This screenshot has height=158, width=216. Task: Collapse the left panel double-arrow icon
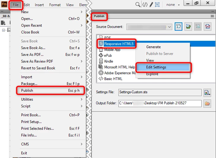pos(2,11)
